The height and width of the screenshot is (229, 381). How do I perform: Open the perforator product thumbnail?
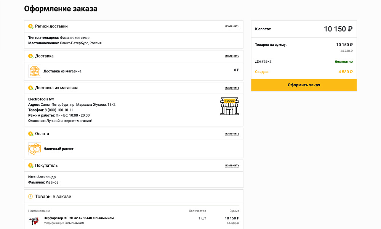[x=34, y=221]
